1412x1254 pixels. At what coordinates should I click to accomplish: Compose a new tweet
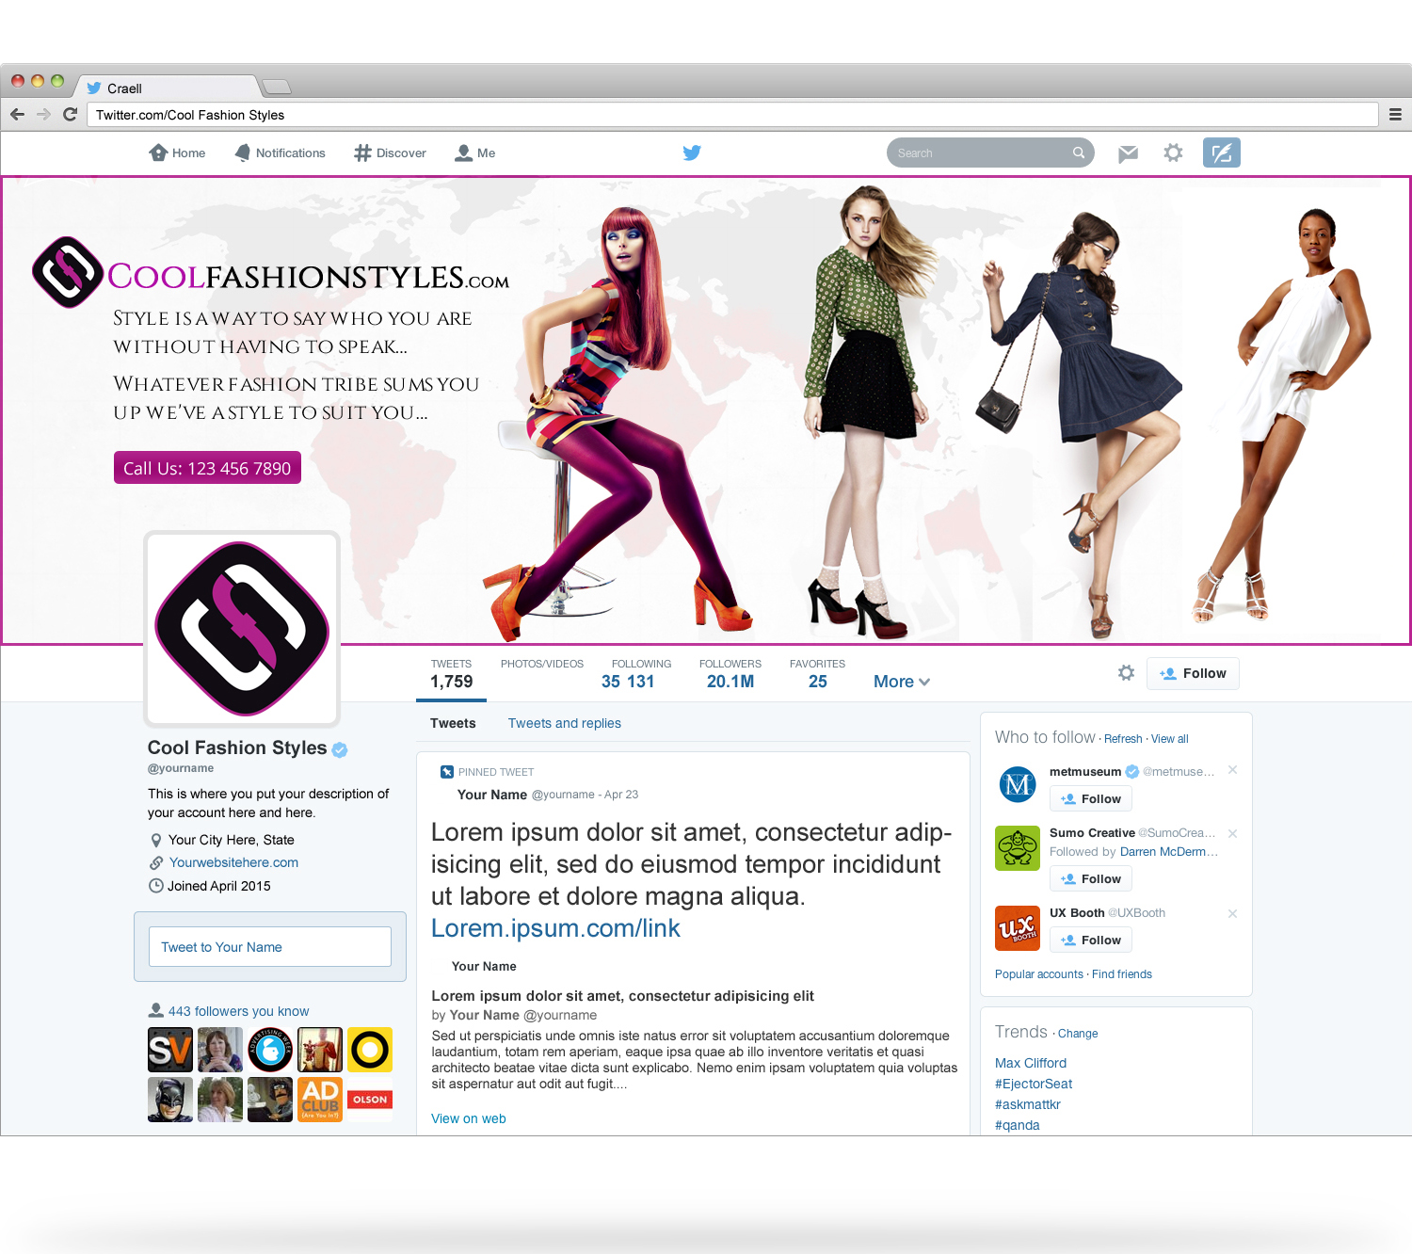click(x=1221, y=152)
